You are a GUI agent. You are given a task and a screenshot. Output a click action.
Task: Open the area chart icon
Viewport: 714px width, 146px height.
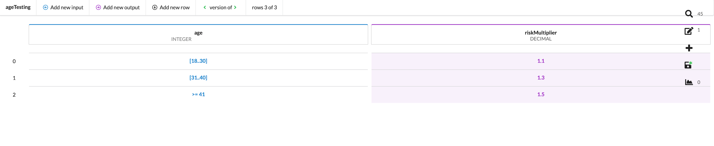click(x=689, y=82)
